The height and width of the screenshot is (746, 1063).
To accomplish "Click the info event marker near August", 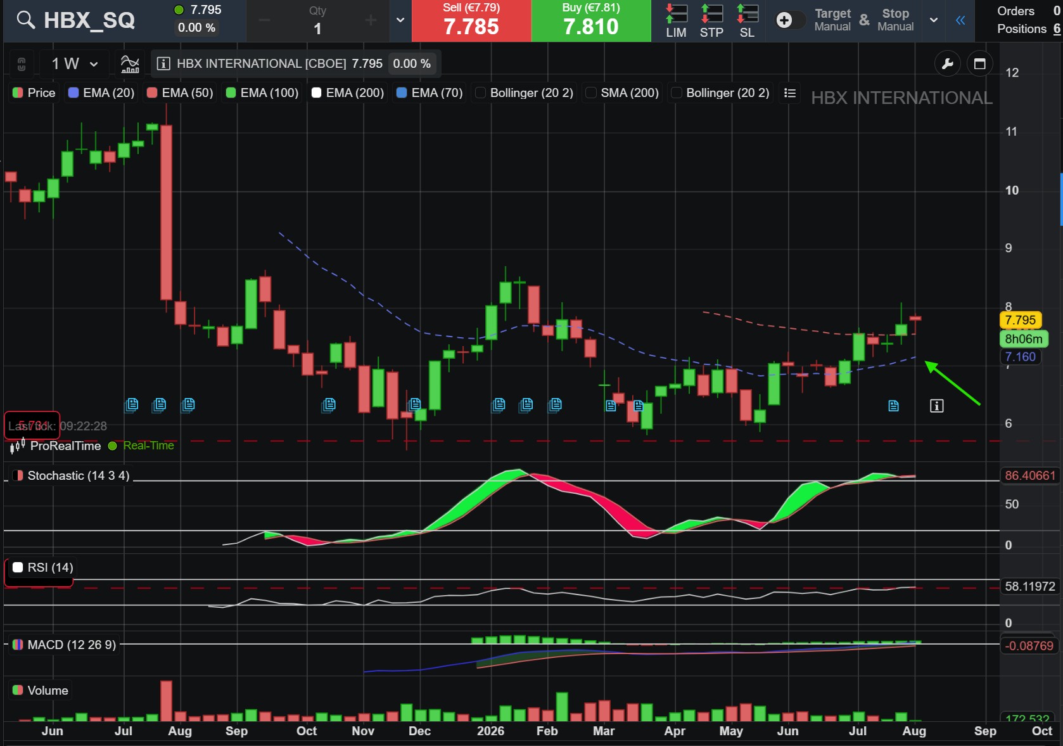I will coord(937,406).
